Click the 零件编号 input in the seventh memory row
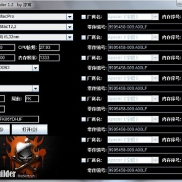 point(145,150)
